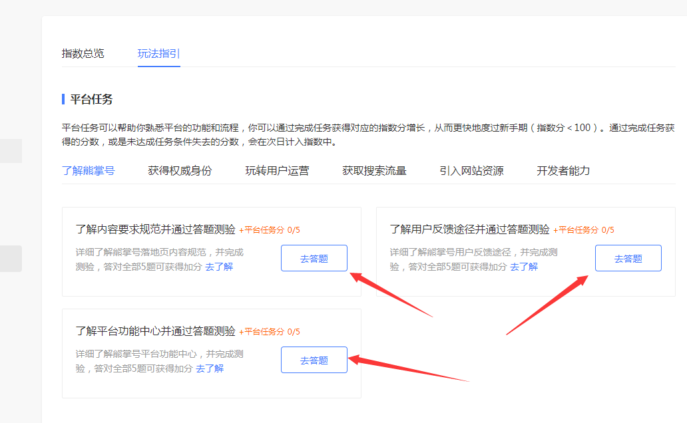Click the upper gray sidebar block on left
The image size is (687, 423).
point(11,151)
